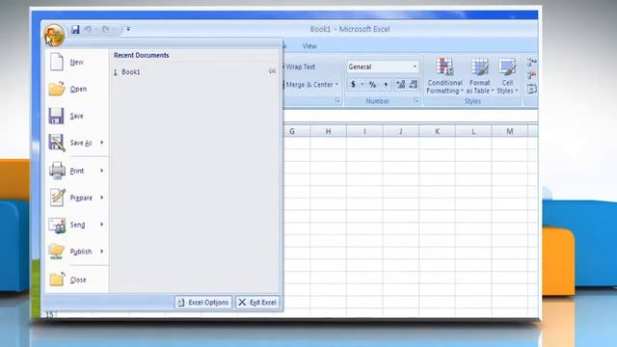617x347 pixels.
Task: Click the Increase Decimal icon
Action: pyautogui.click(x=401, y=84)
